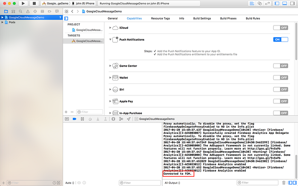Pause program execution
Image resolution: width=298 pixels, height=186 pixels.
point(82,119)
